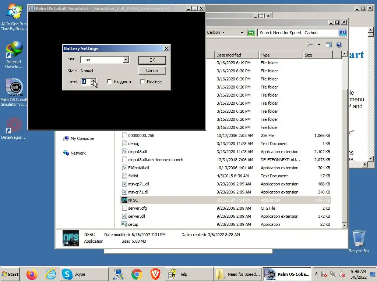The width and height of the screenshot is (377, 282).
Task: Select msvcr71.dll file
Action: pyautogui.click(x=138, y=192)
